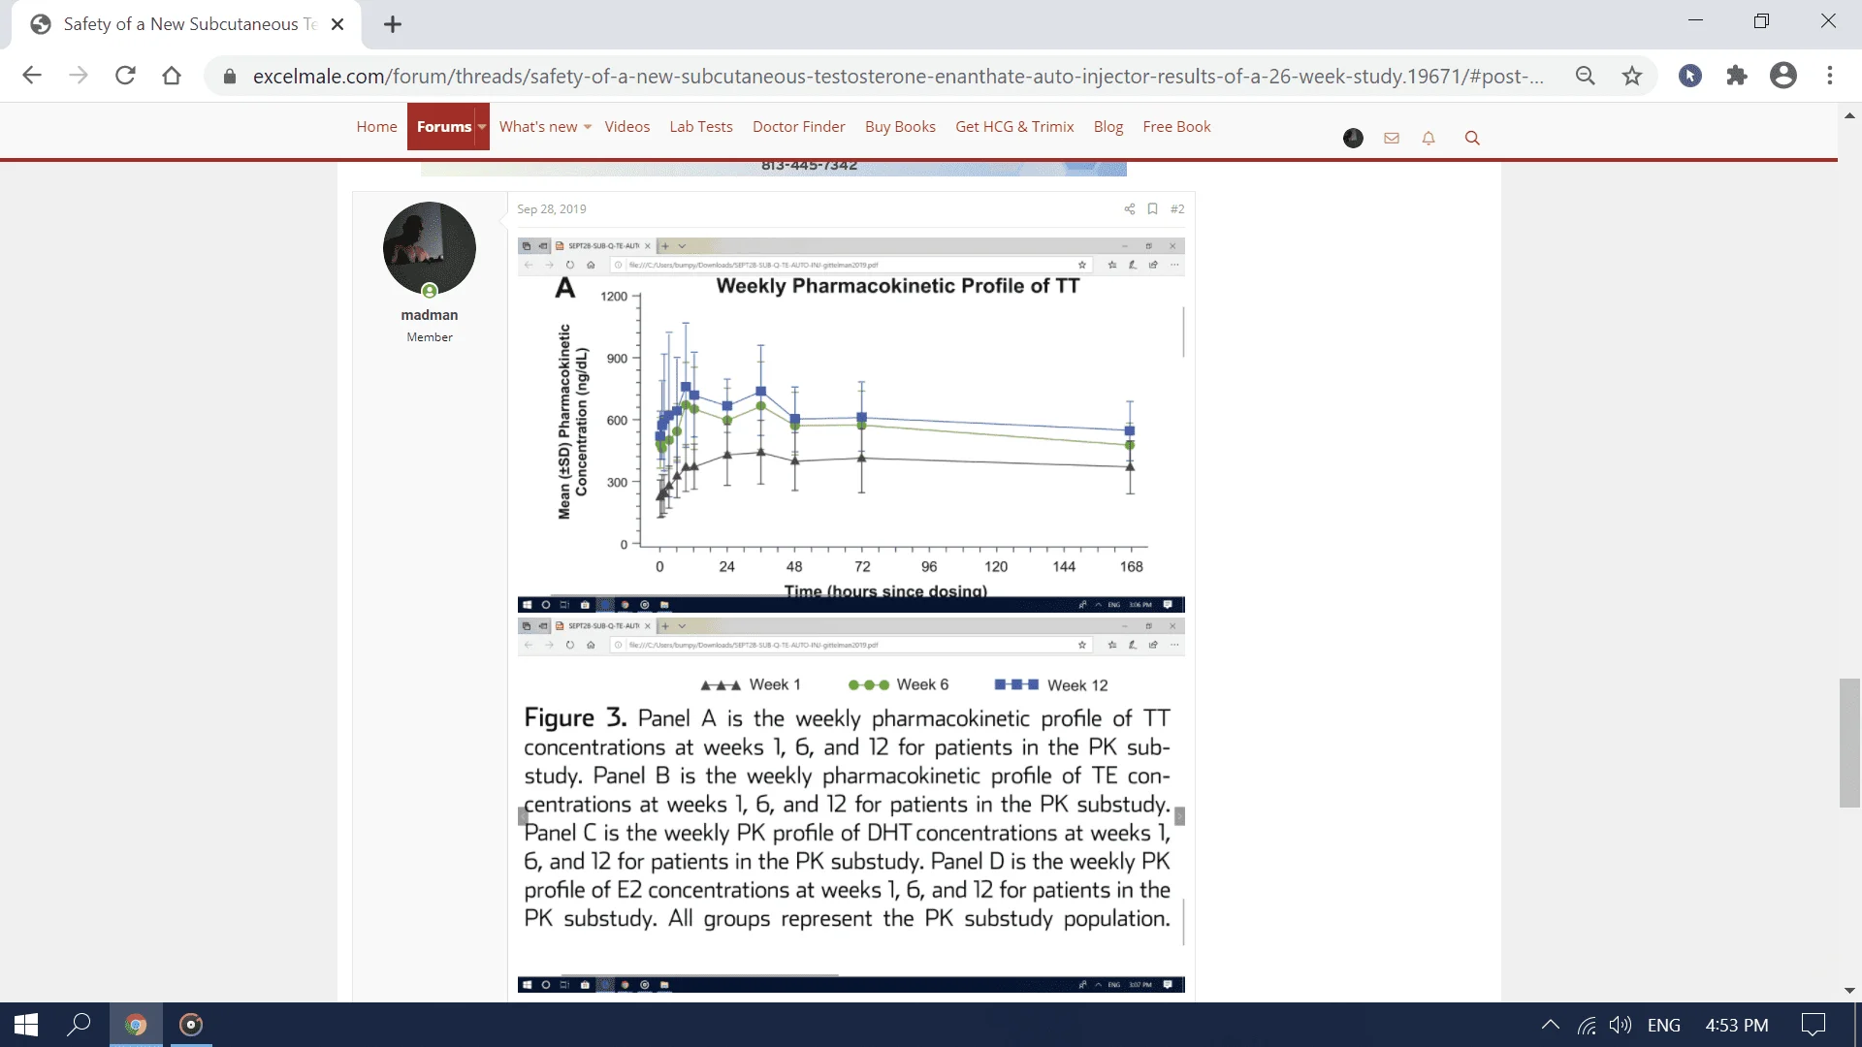Viewport: 1862px width, 1047px height.
Task: Reload the page
Action: pos(125,76)
